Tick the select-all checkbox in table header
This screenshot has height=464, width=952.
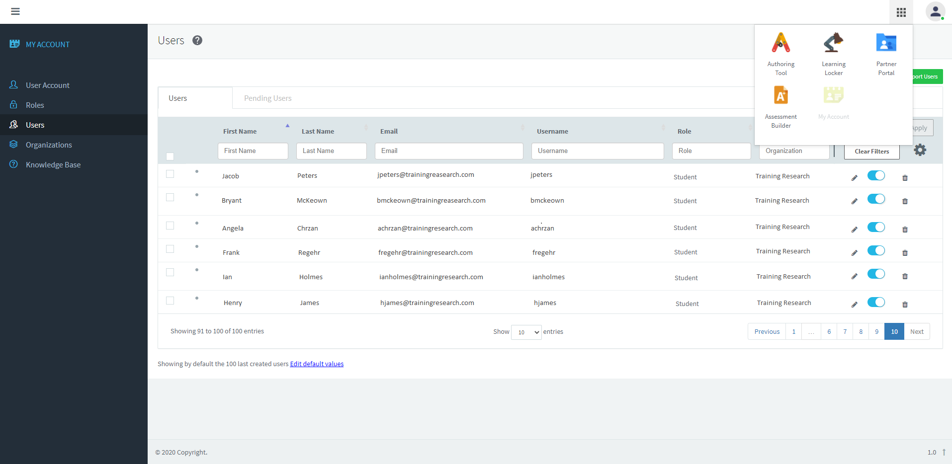coord(170,156)
